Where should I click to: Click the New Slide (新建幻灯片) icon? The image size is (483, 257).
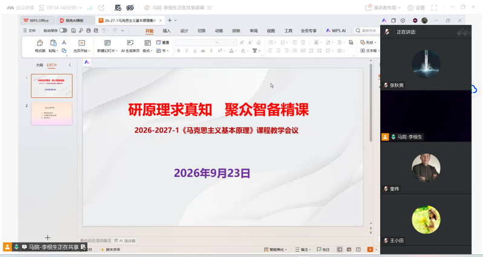tap(107, 43)
